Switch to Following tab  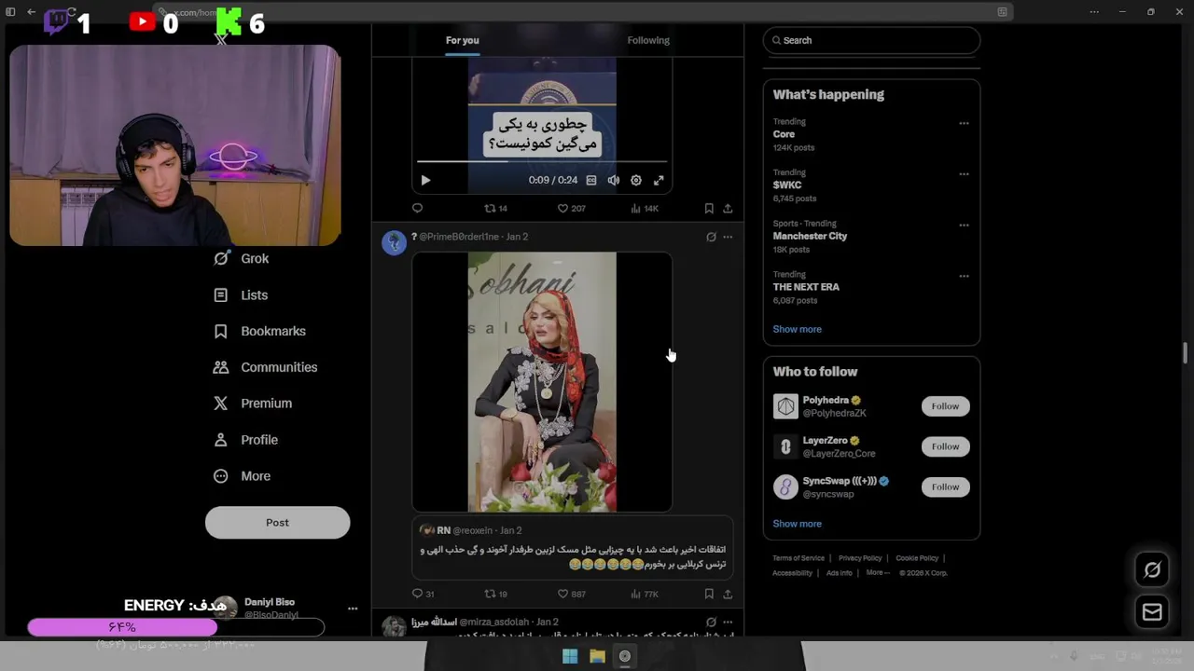pos(648,40)
